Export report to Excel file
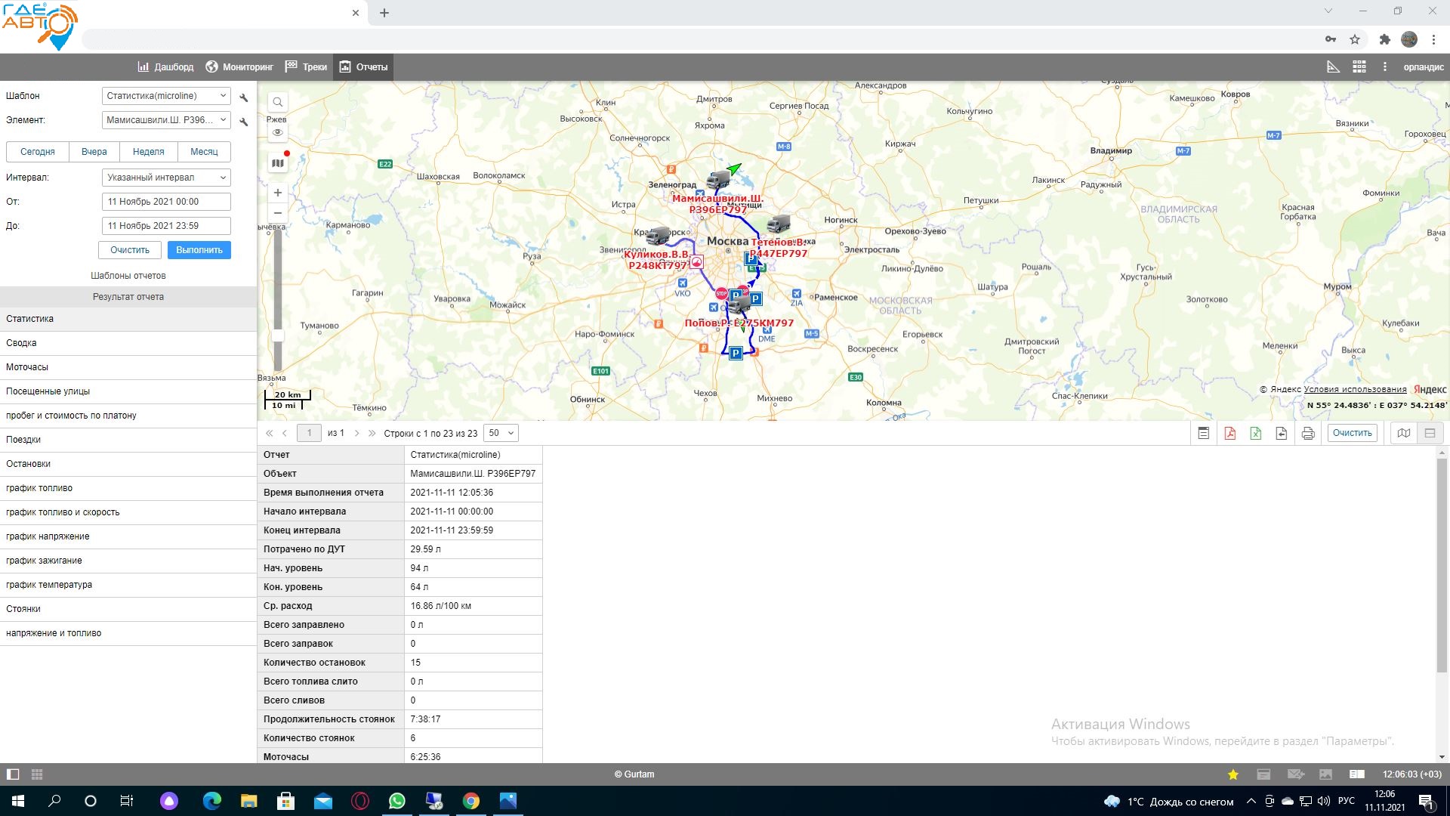Image resolution: width=1450 pixels, height=816 pixels. coord(1255,433)
